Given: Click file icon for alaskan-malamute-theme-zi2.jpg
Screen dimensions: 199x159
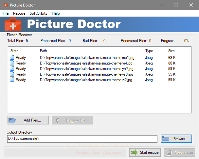Looking at the screenshot, I should click(12, 79).
